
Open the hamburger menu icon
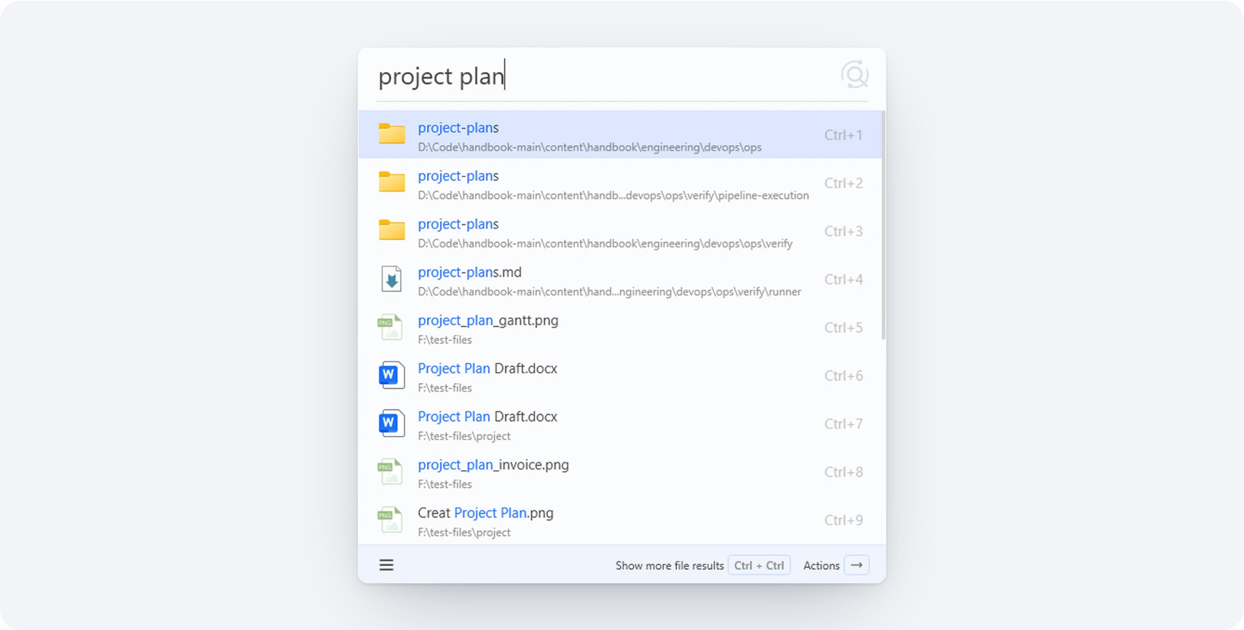coord(386,565)
